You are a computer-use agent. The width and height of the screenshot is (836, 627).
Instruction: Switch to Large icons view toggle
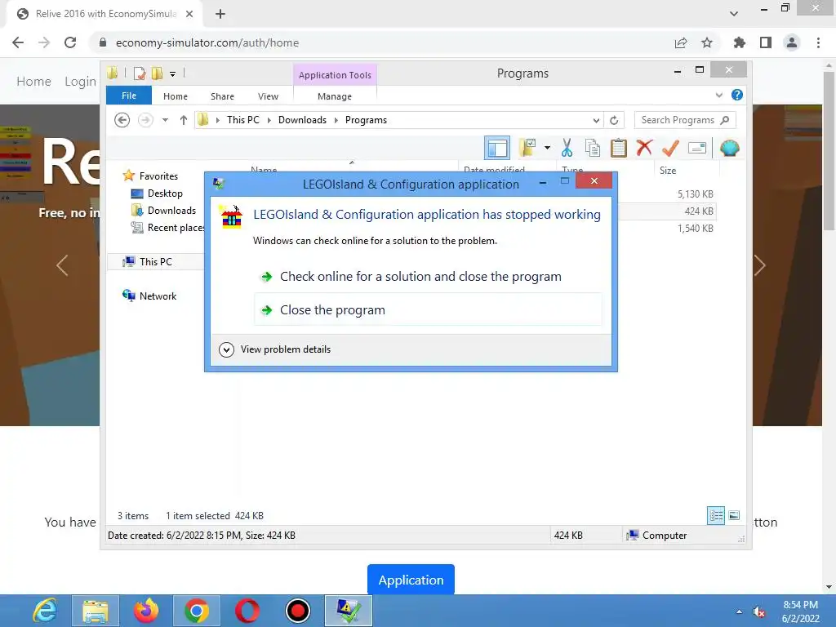click(x=734, y=516)
